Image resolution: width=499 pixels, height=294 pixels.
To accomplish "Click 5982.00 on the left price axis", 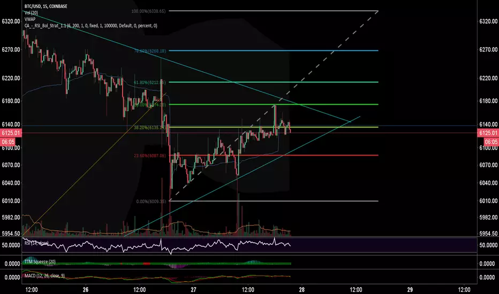I will [x=11, y=218].
